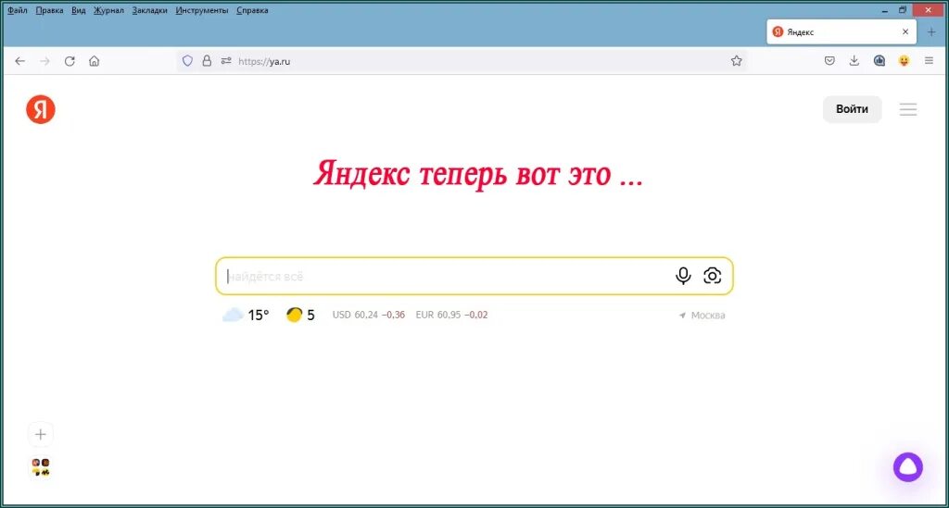Open the Вид menu
Screen dimensions: 949x508
pos(78,10)
